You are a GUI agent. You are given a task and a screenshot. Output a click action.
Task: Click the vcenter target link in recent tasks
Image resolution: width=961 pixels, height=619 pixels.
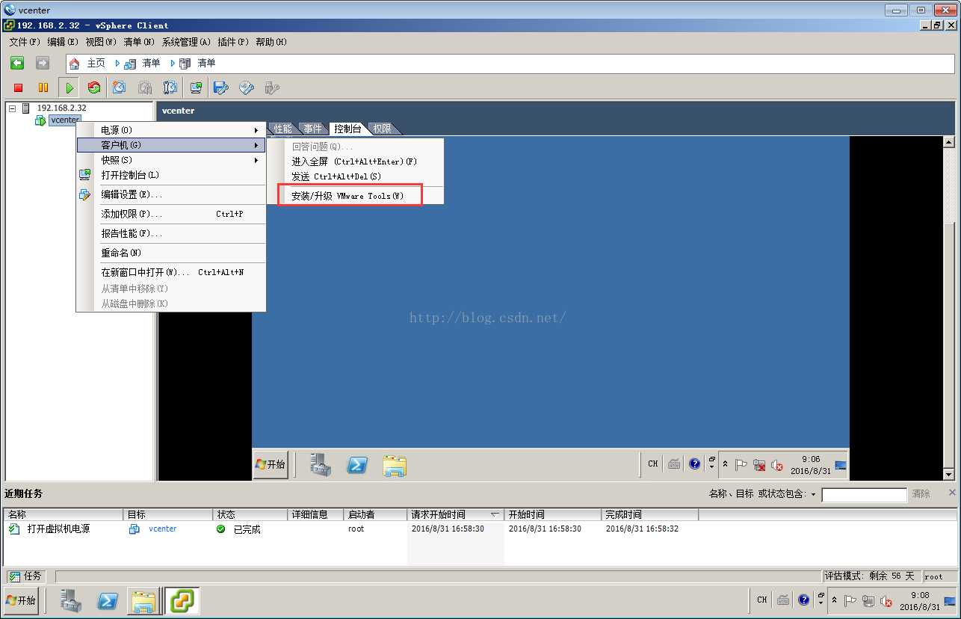pos(163,529)
